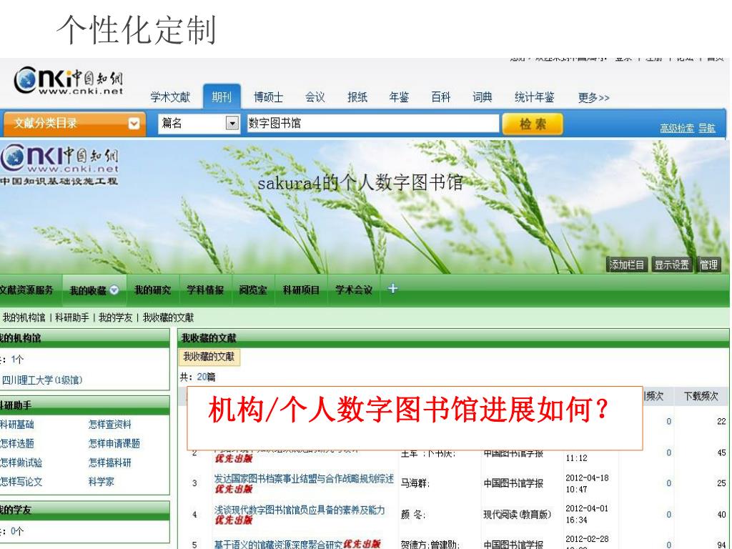Open article 发达国家图书档案事业结盟与合作战略规划综述

click(x=304, y=478)
